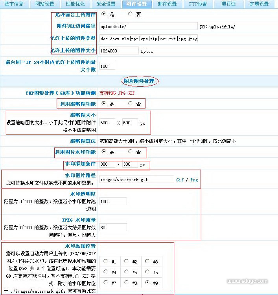Select 否 for 允许前台上传附件
278x295 pixels.
(x=131, y=14)
